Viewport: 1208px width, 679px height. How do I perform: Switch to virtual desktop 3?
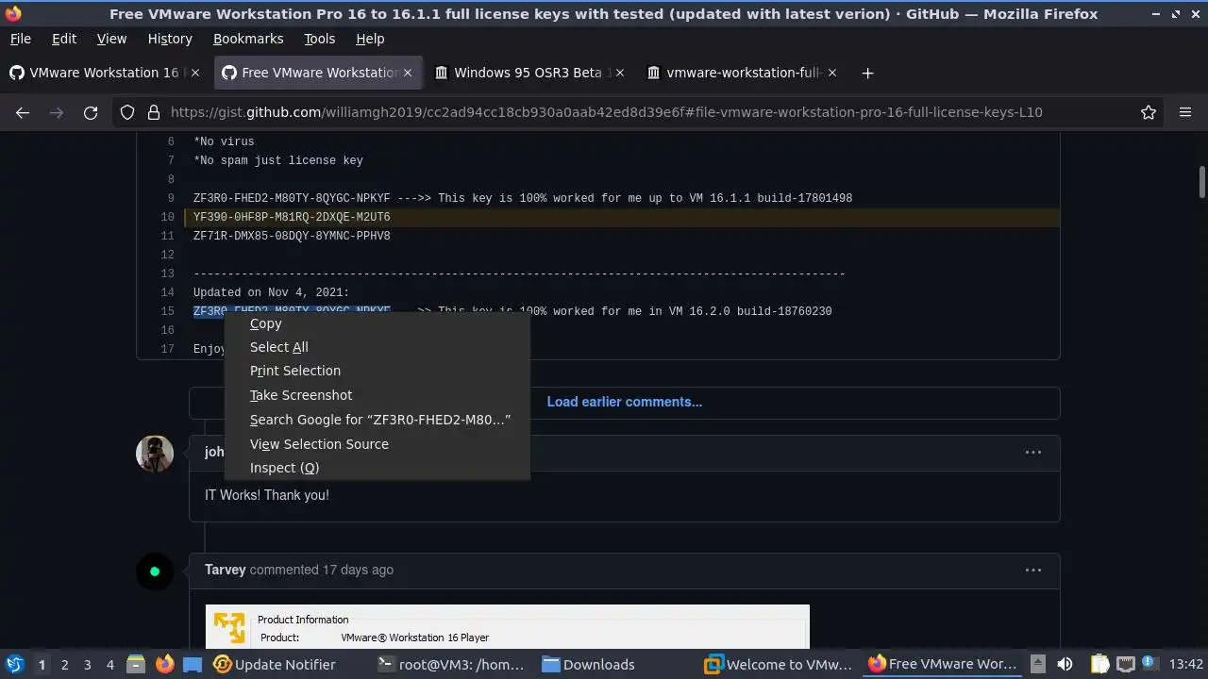coord(87,664)
